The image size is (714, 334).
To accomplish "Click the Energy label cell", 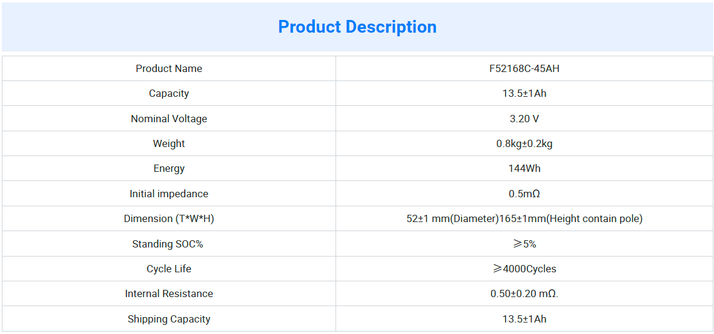I will (169, 169).
